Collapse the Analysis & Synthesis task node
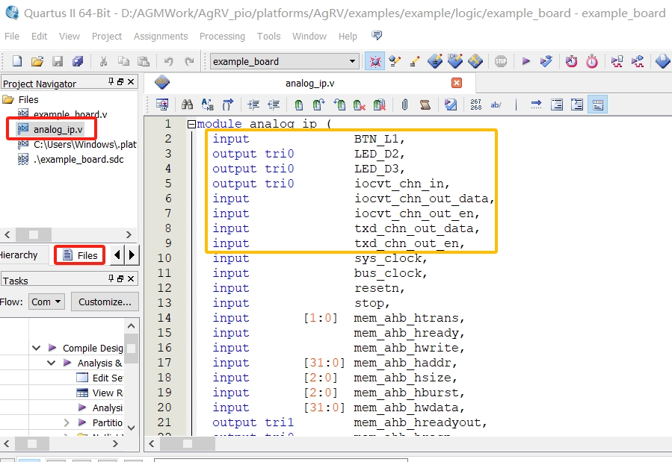Viewport: 672px width, 462px height. pos(51,363)
